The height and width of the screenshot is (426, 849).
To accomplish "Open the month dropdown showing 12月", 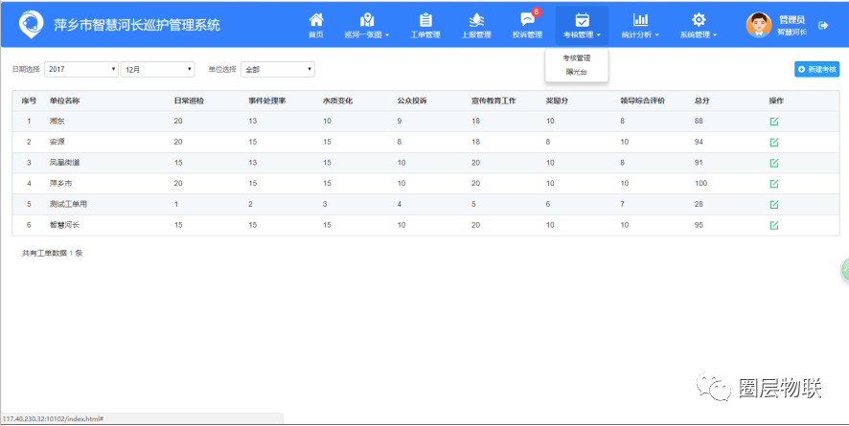I will point(157,69).
